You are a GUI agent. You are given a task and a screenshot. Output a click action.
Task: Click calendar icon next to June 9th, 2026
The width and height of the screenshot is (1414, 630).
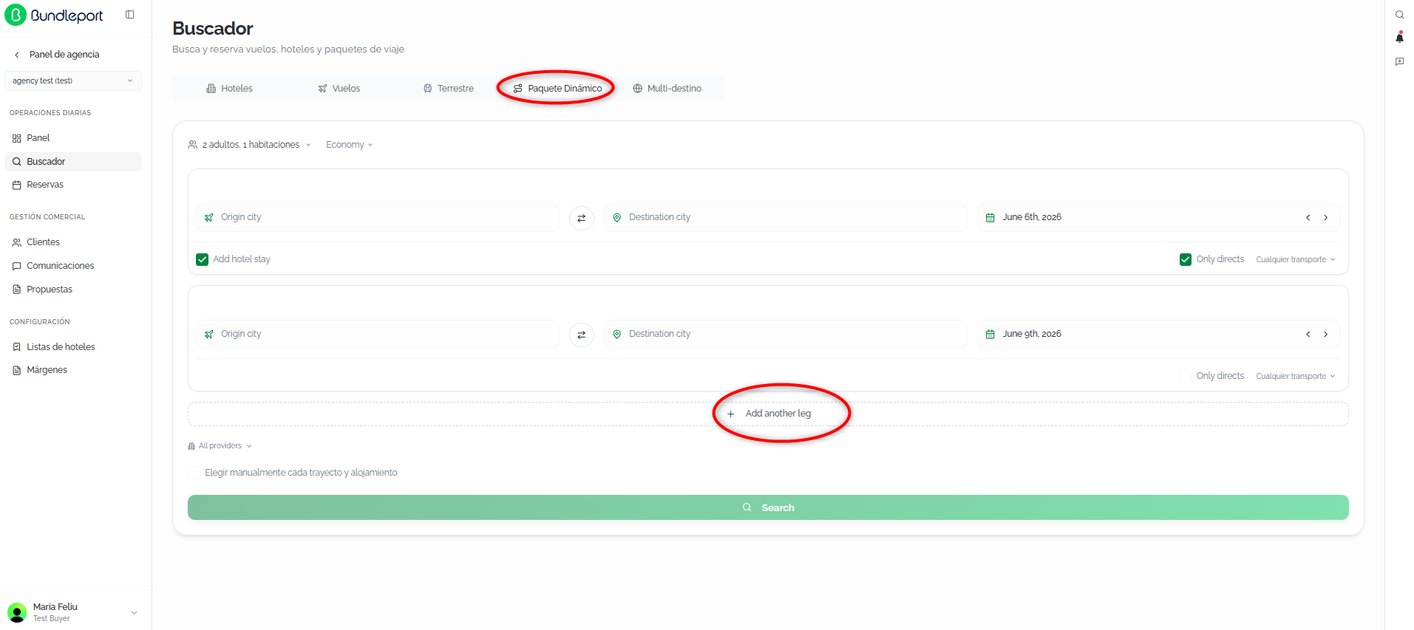990,335
